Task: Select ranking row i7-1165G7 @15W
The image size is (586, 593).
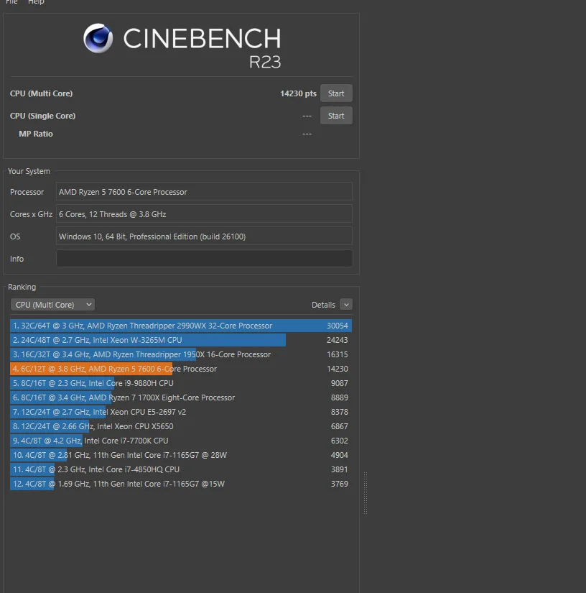Action: pos(180,484)
